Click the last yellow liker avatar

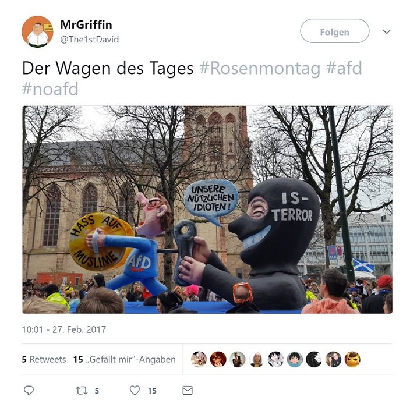pyautogui.click(x=352, y=359)
